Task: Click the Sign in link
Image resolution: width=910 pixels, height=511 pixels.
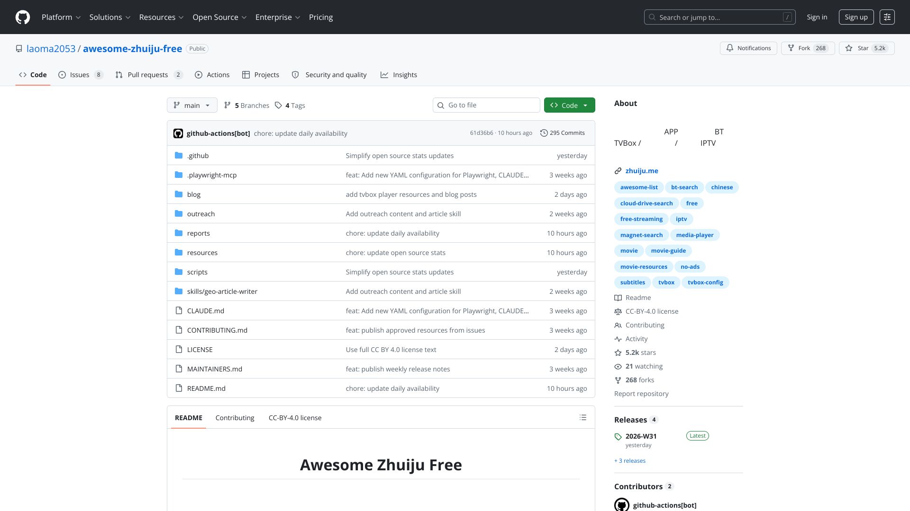Action: [817, 17]
